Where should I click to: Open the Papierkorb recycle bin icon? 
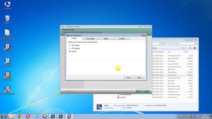pyautogui.click(x=7, y=20)
